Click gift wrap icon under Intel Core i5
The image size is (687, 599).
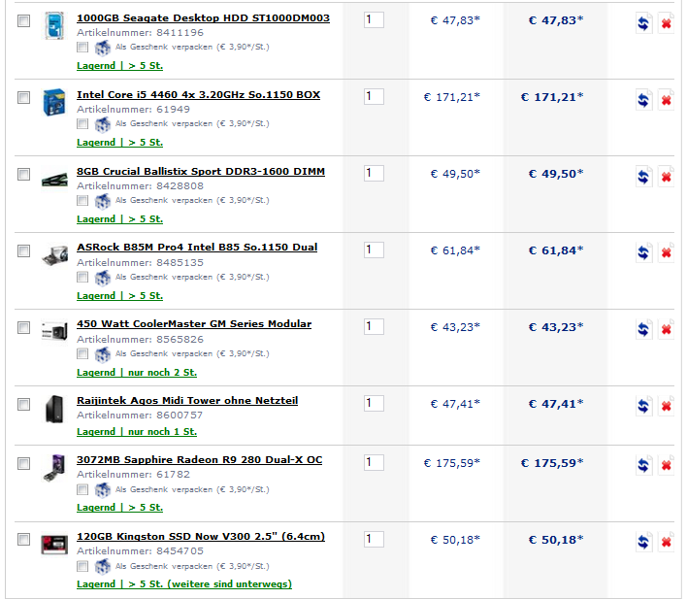(x=103, y=124)
